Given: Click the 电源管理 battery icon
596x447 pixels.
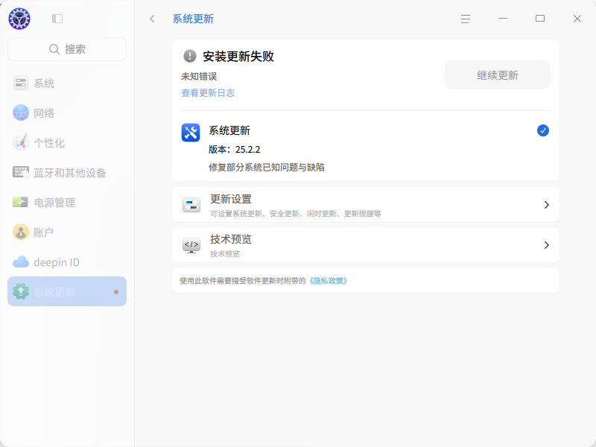Looking at the screenshot, I should pyautogui.click(x=21, y=202).
